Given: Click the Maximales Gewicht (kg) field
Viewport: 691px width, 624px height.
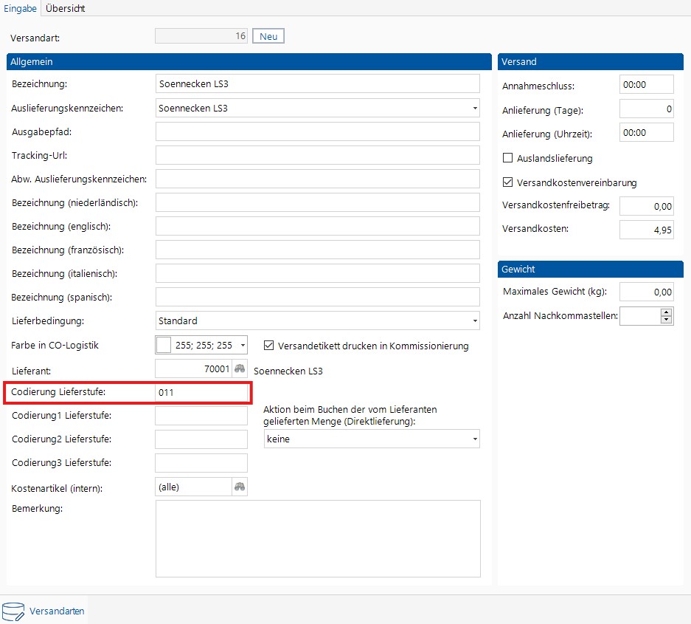Looking at the screenshot, I should (x=647, y=292).
